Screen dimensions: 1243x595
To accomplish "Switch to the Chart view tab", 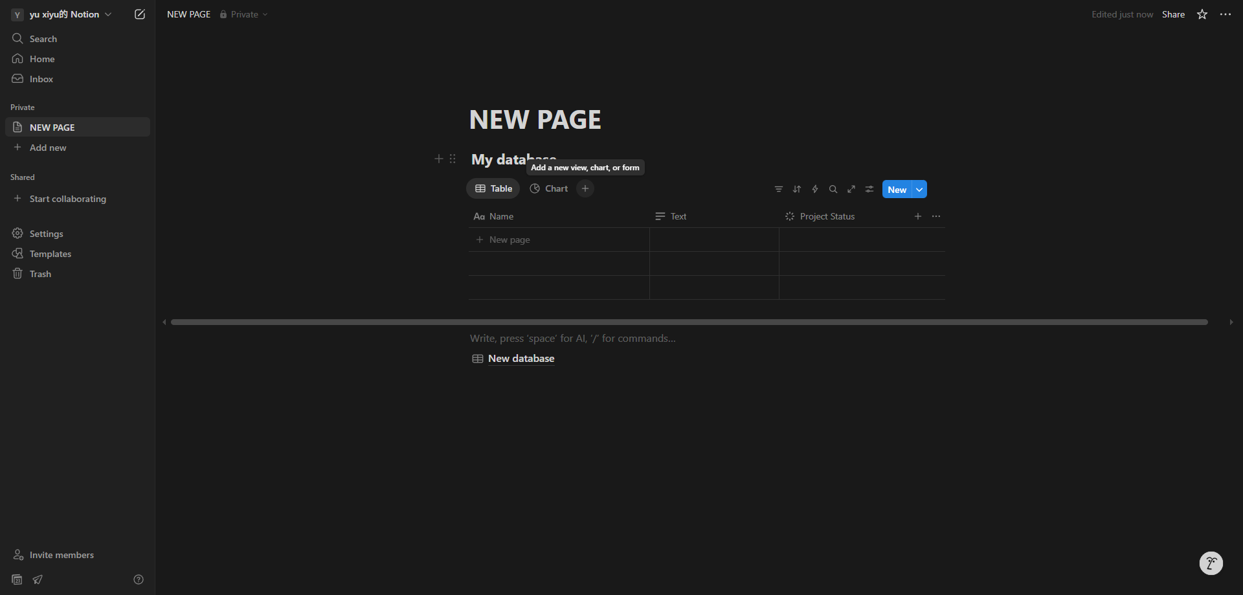I will click(549, 188).
